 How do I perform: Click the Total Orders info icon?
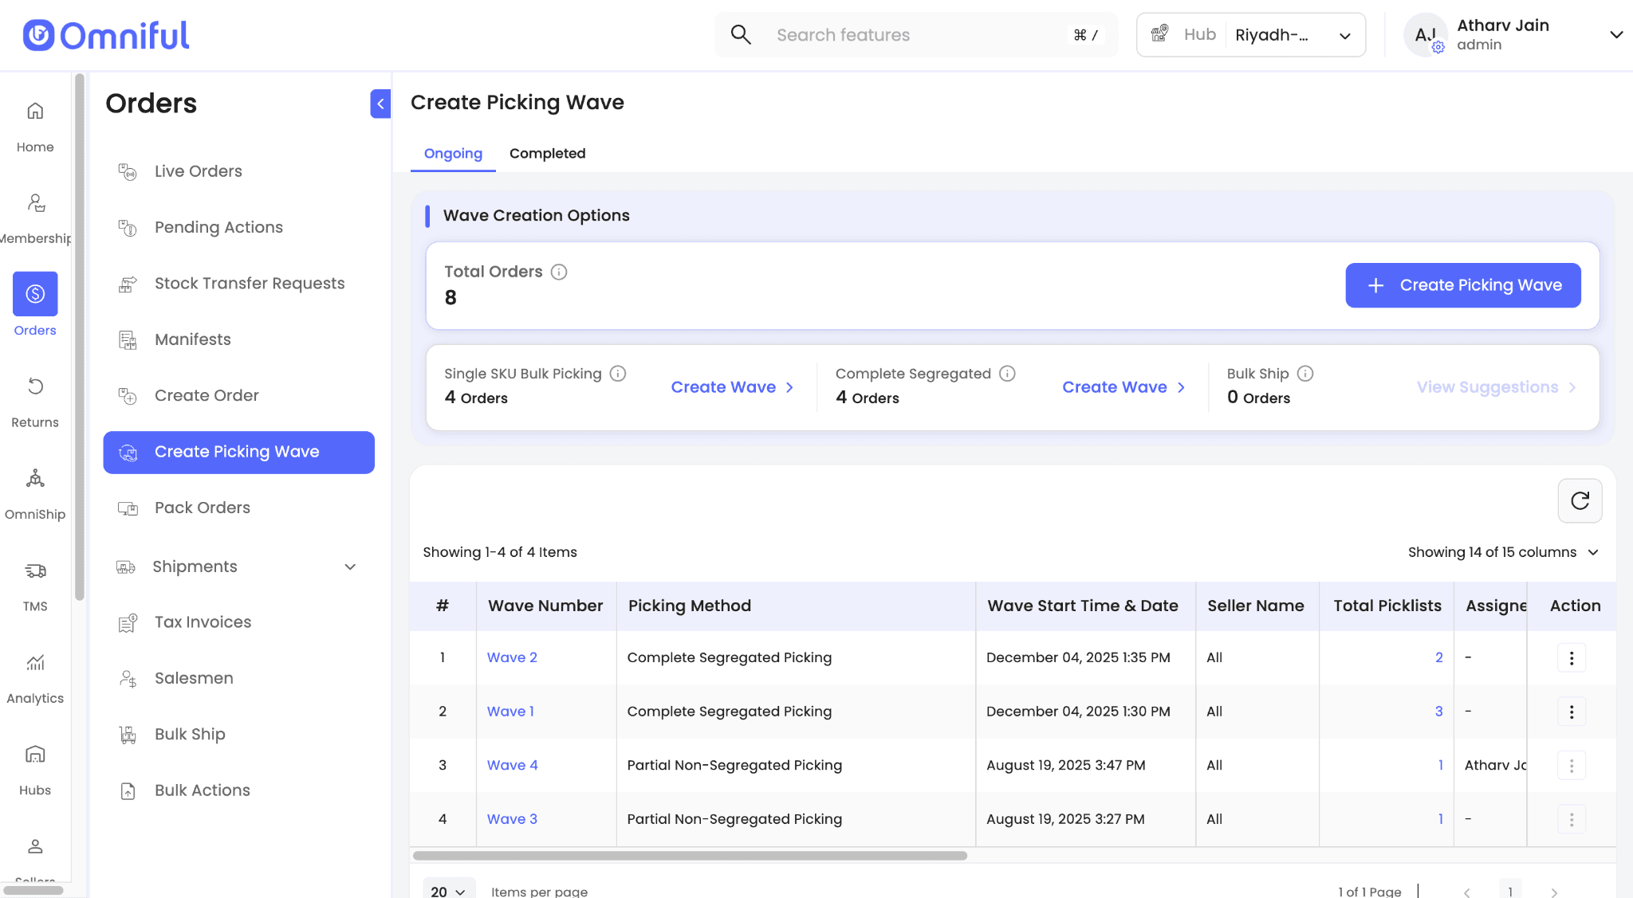coord(559,272)
